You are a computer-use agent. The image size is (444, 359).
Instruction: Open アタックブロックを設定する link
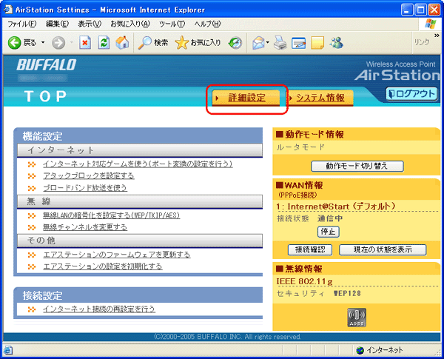(x=88, y=175)
